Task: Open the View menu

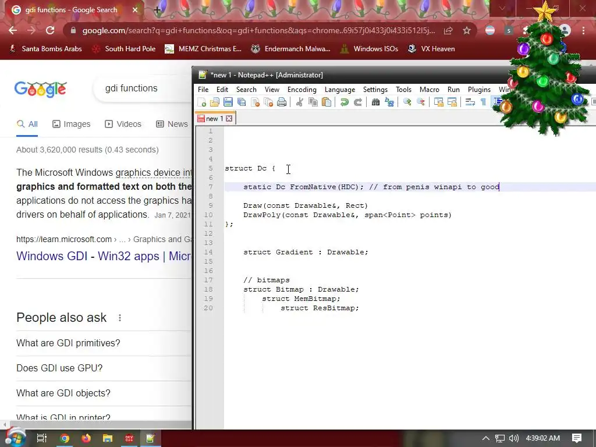Action: [x=272, y=89]
